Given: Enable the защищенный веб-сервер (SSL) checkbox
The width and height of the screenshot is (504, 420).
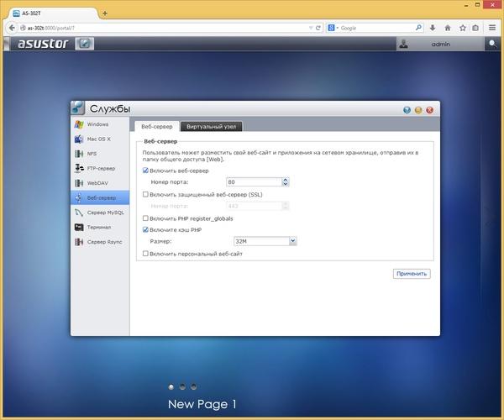Looking at the screenshot, I should tap(145, 194).
